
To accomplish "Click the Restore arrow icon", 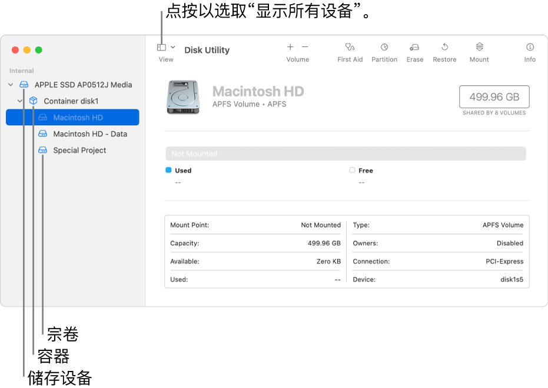I will pyautogui.click(x=444, y=47).
